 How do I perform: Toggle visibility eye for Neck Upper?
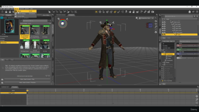(x=163, y=32)
